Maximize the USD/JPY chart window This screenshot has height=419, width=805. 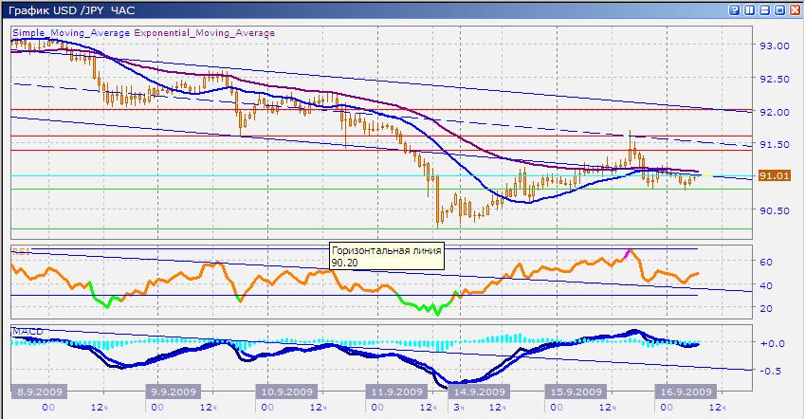(779, 9)
